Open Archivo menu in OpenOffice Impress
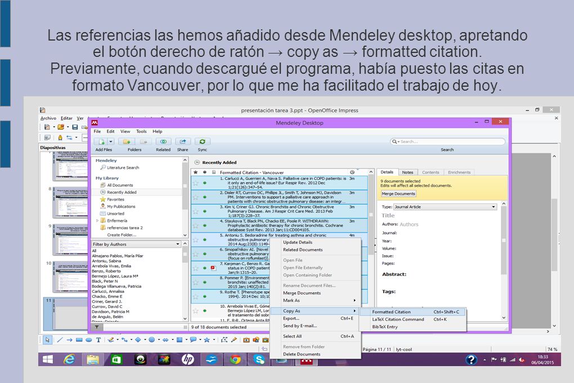The width and height of the screenshot is (574, 383). (48, 118)
